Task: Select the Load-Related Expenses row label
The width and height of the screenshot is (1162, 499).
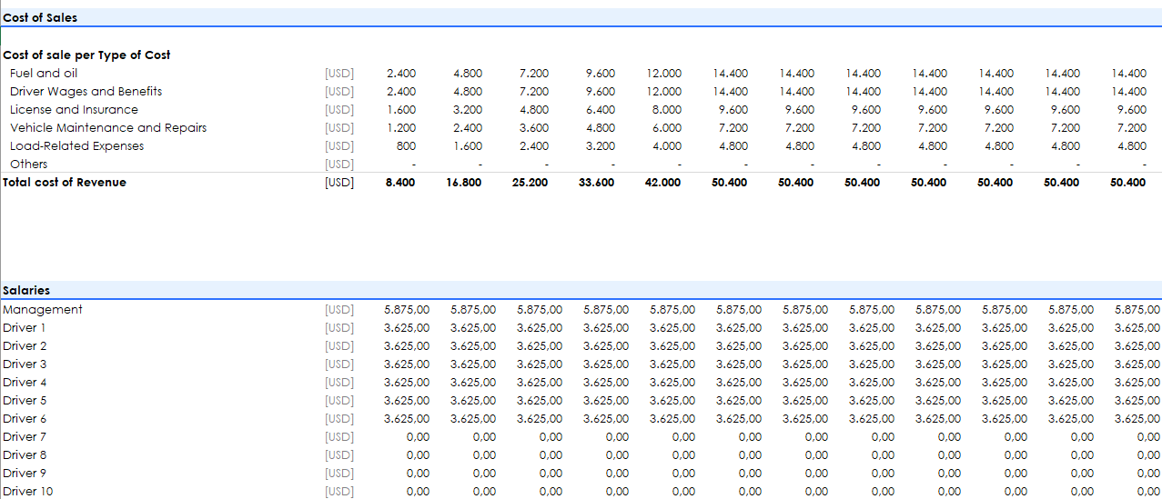Action: click(76, 145)
